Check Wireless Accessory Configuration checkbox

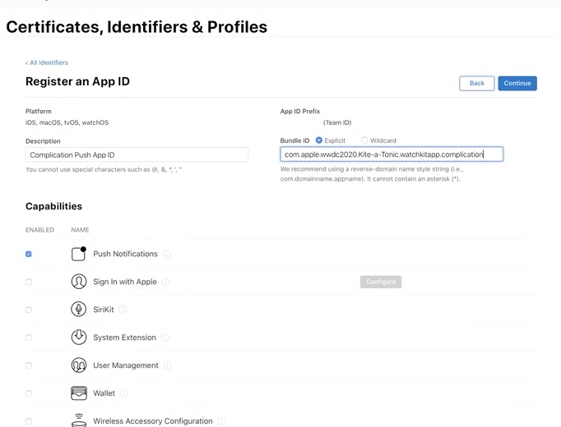(x=29, y=421)
